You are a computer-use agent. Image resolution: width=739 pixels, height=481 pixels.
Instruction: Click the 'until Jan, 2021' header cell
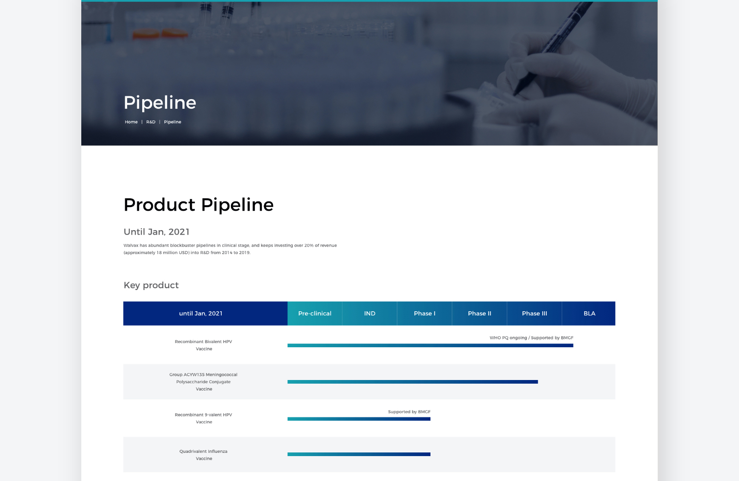(200, 314)
